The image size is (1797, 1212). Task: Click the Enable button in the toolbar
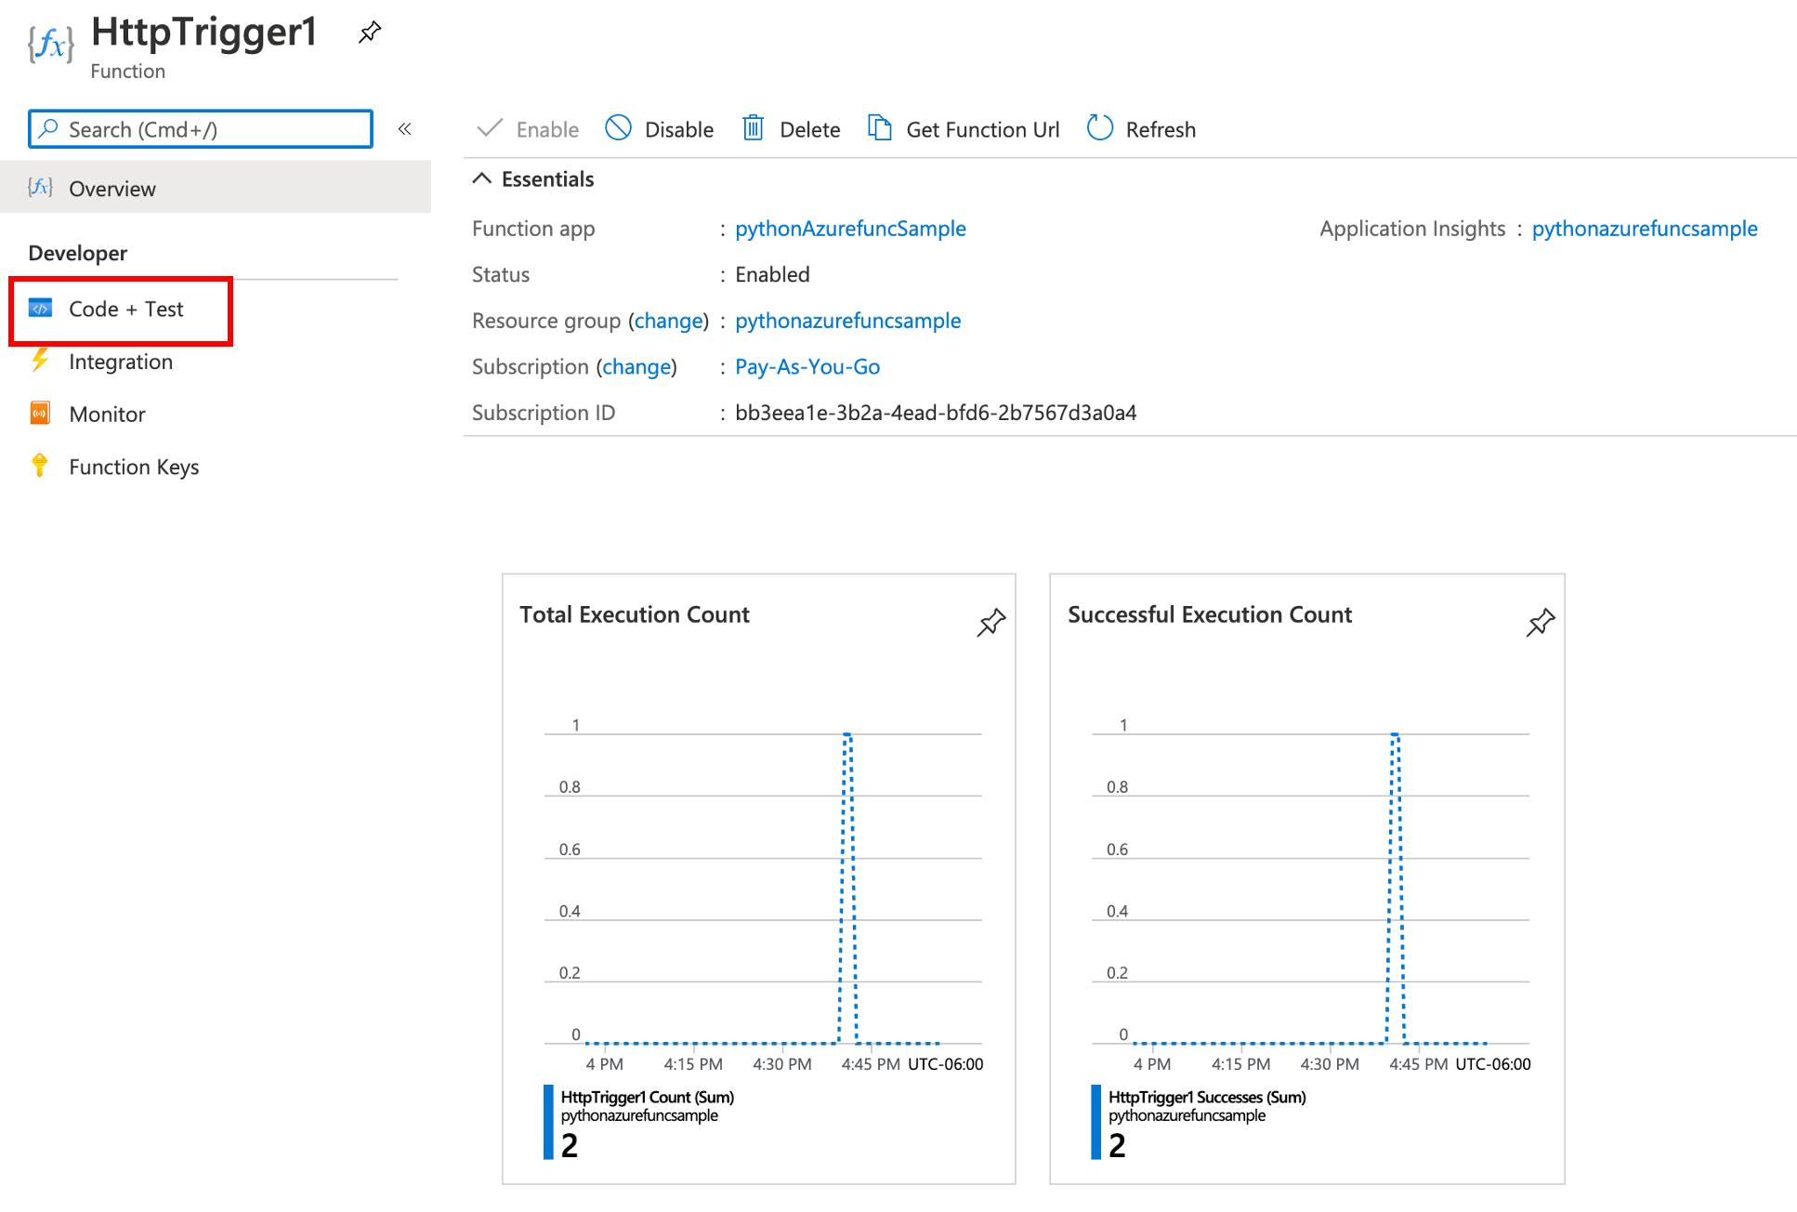(528, 129)
